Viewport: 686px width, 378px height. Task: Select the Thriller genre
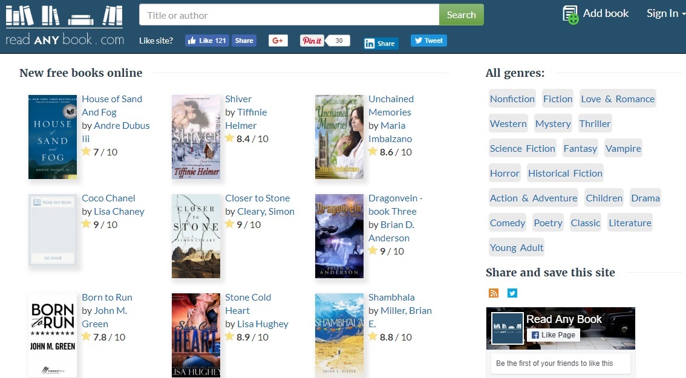(595, 124)
